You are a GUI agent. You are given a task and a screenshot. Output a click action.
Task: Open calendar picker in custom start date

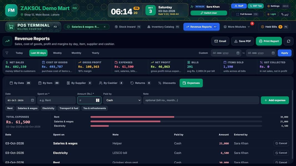point(238,53)
